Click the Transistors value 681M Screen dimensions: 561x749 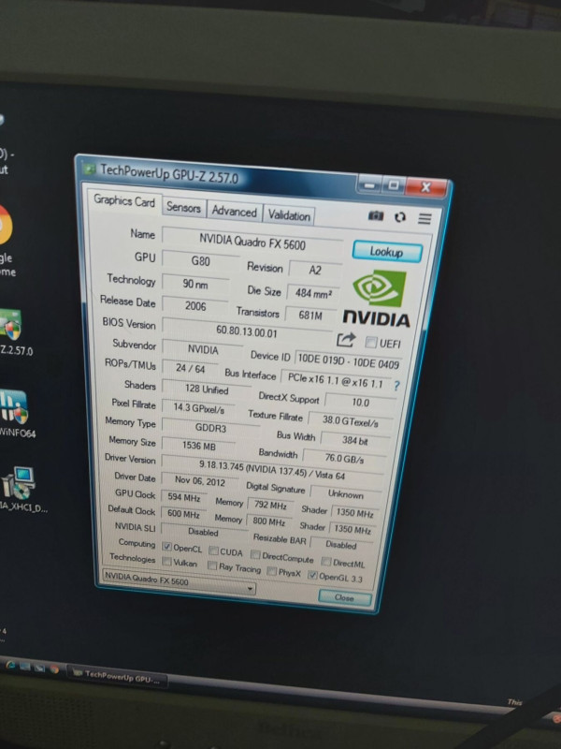tap(310, 316)
